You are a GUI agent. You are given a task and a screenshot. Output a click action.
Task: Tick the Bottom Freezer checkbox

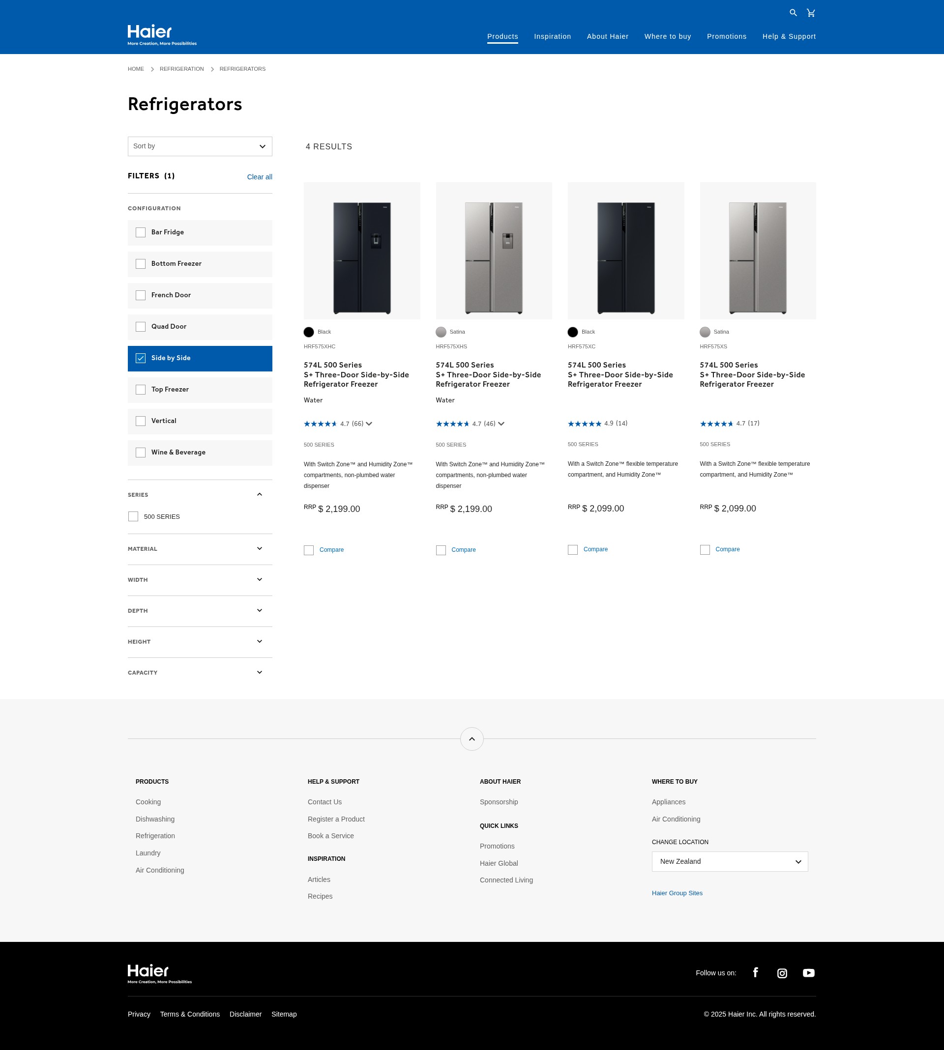point(141,264)
